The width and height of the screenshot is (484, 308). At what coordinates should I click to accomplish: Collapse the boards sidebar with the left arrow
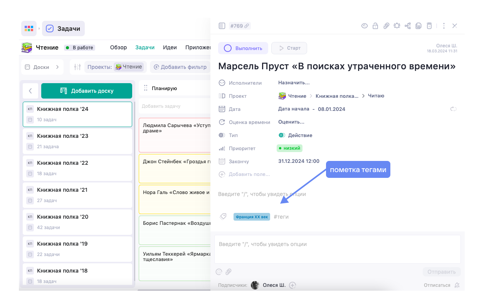[x=30, y=90]
